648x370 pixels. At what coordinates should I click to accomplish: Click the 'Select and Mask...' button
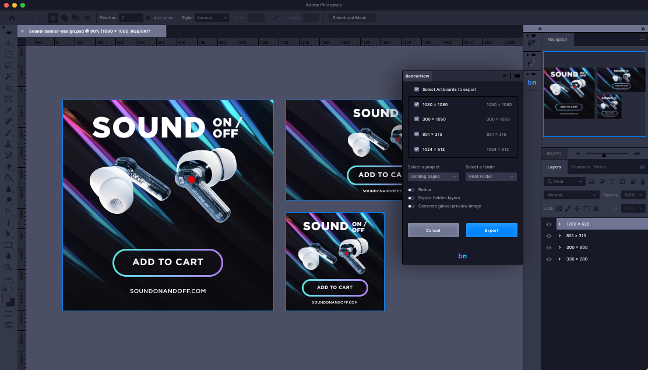tap(351, 18)
